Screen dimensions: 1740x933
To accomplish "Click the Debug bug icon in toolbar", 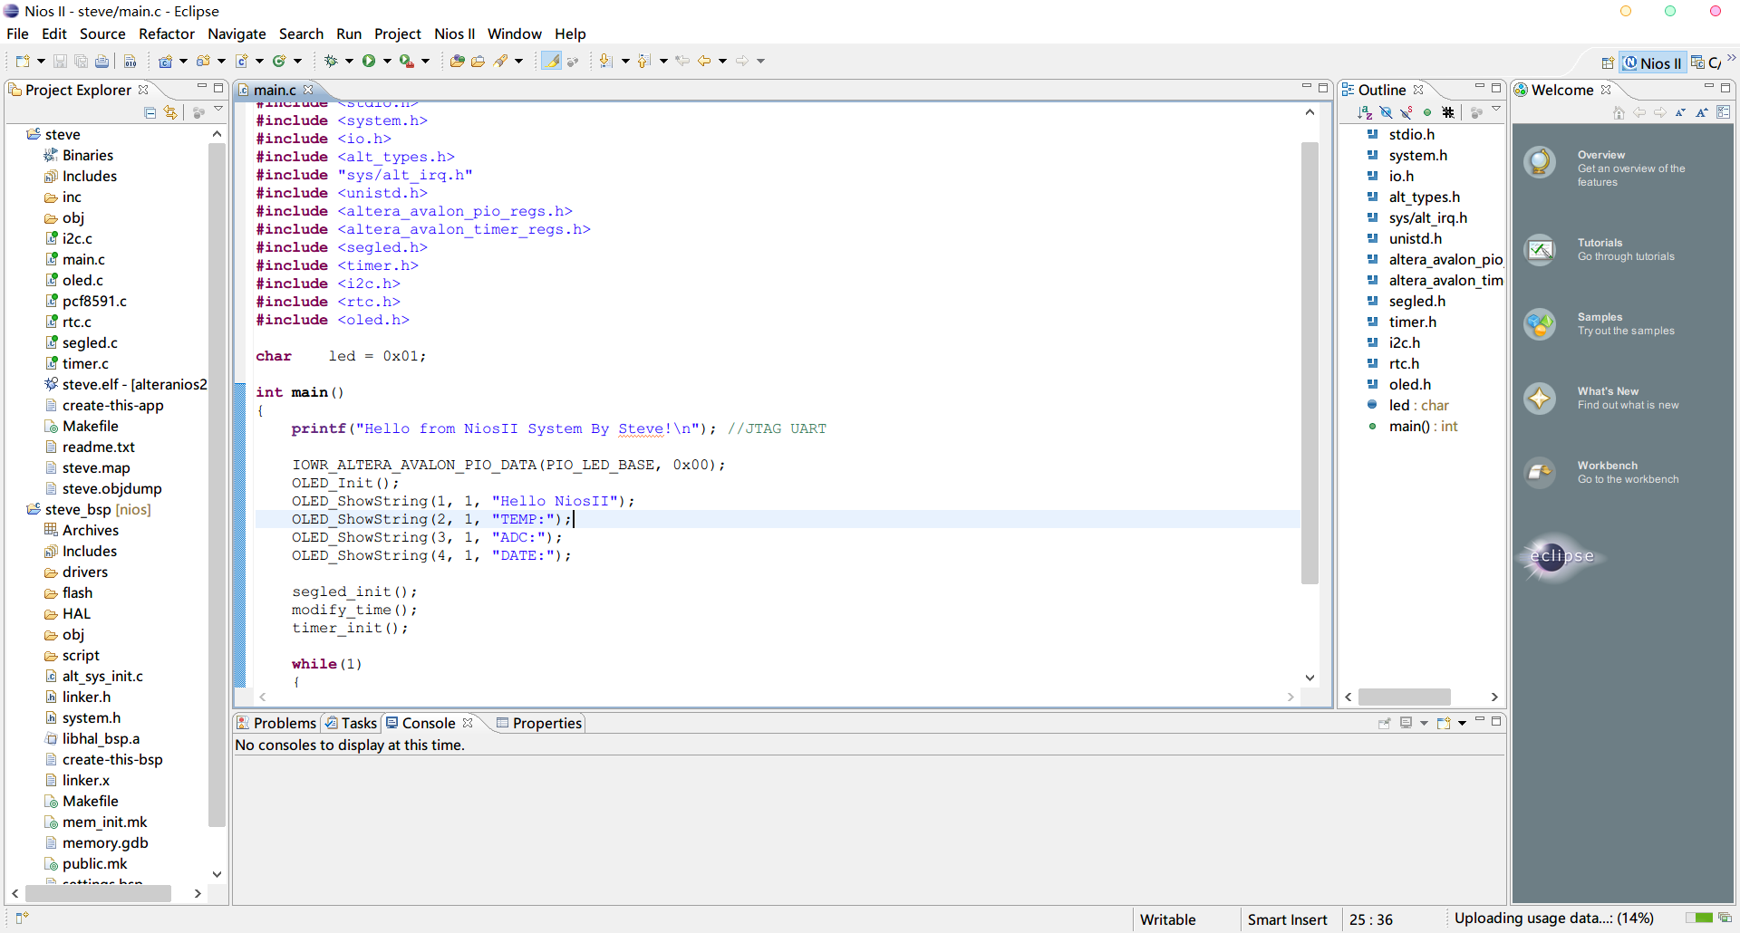I will click(x=331, y=61).
